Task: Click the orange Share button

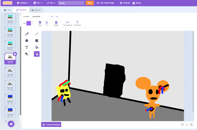Action: (x=90, y=3)
